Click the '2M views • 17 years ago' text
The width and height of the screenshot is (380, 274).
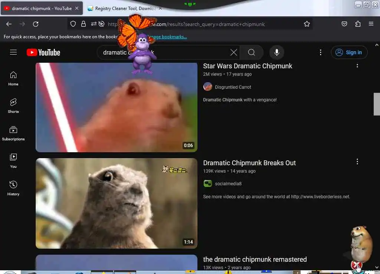(x=227, y=74)
